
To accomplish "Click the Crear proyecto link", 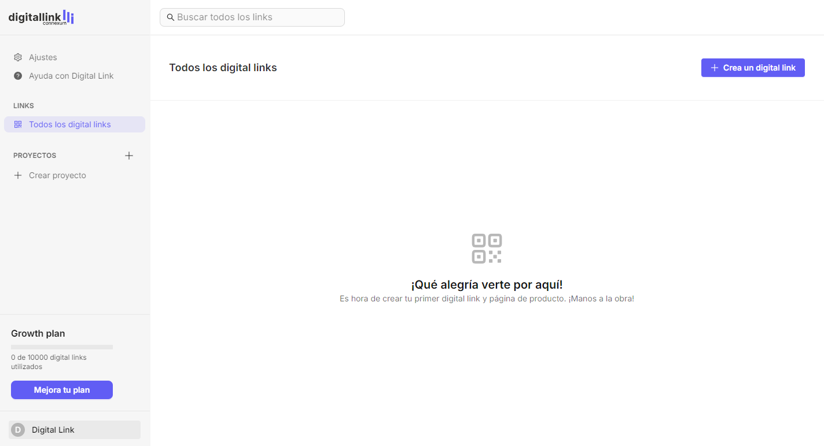I will [57, 175].
